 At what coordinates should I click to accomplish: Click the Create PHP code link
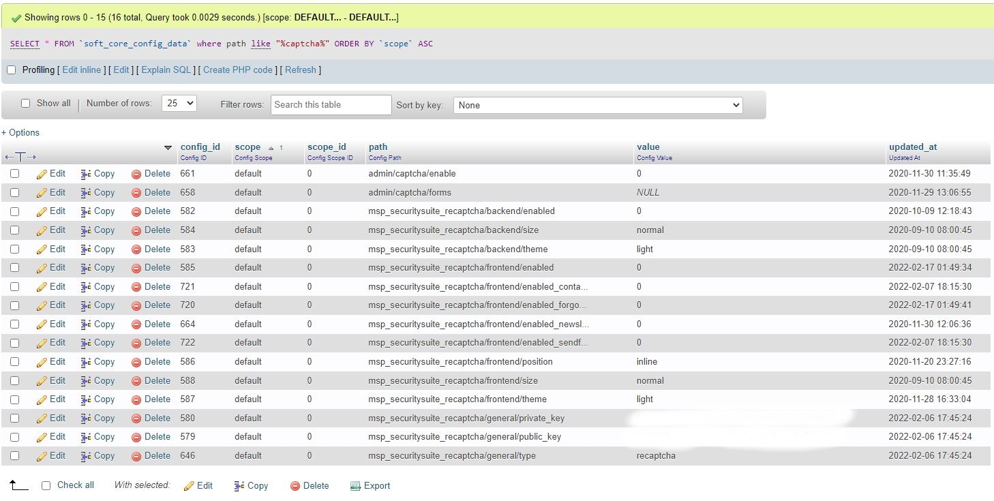pos(237,70)
